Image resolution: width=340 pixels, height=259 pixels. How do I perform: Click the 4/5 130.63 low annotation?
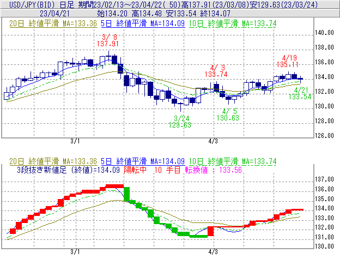pyautogui.click(x=228, y=115)
